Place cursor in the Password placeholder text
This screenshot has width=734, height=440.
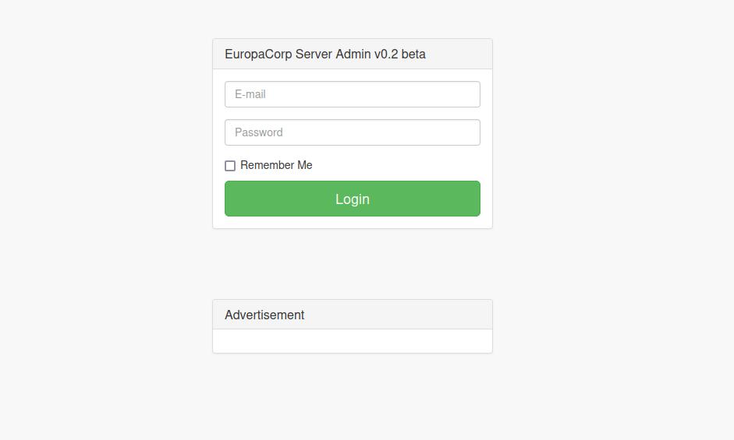pyautogui.click(x=258, y=132)
